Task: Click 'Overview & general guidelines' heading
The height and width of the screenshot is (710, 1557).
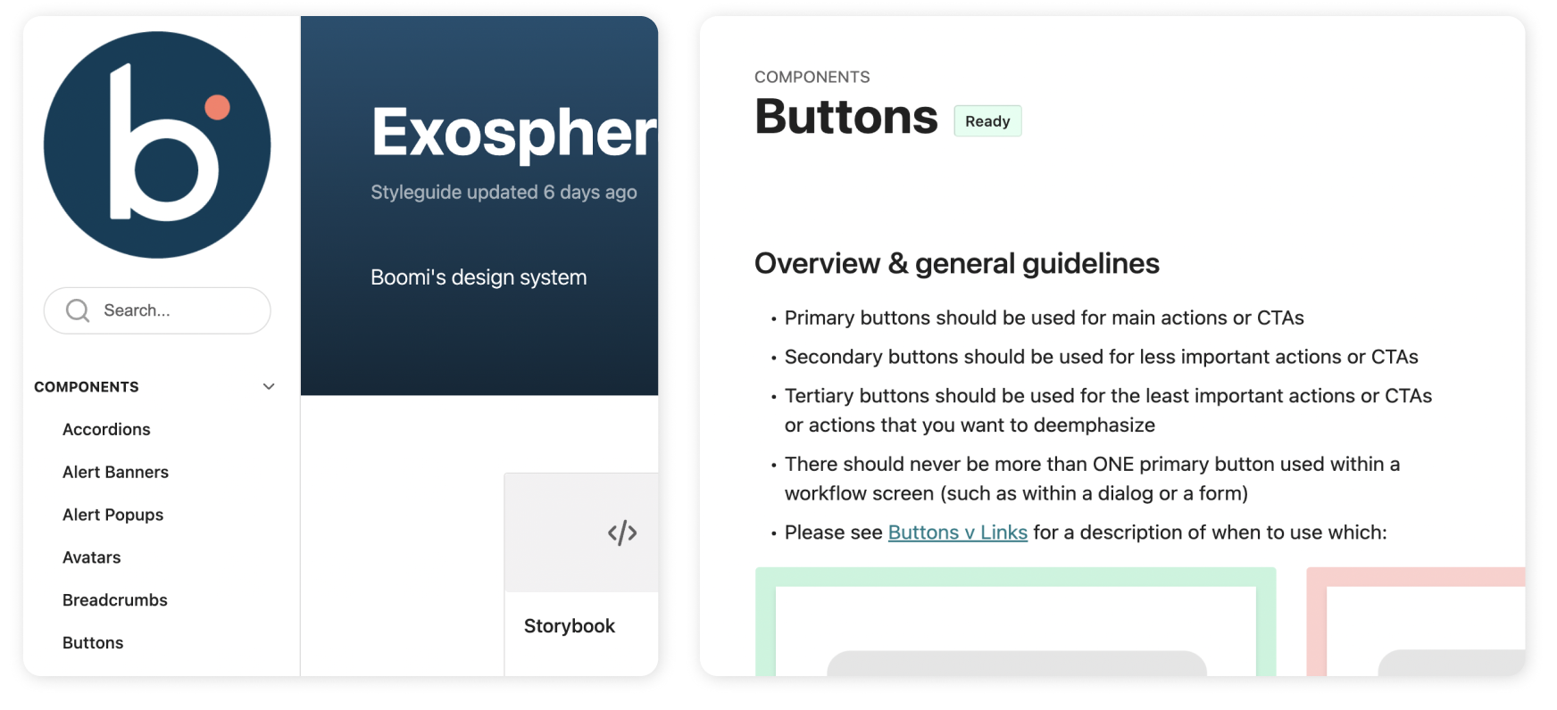Action: 956,263
